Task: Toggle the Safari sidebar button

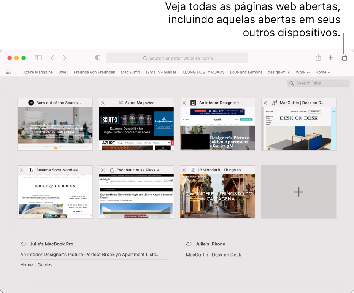Action: pos(38,58)
